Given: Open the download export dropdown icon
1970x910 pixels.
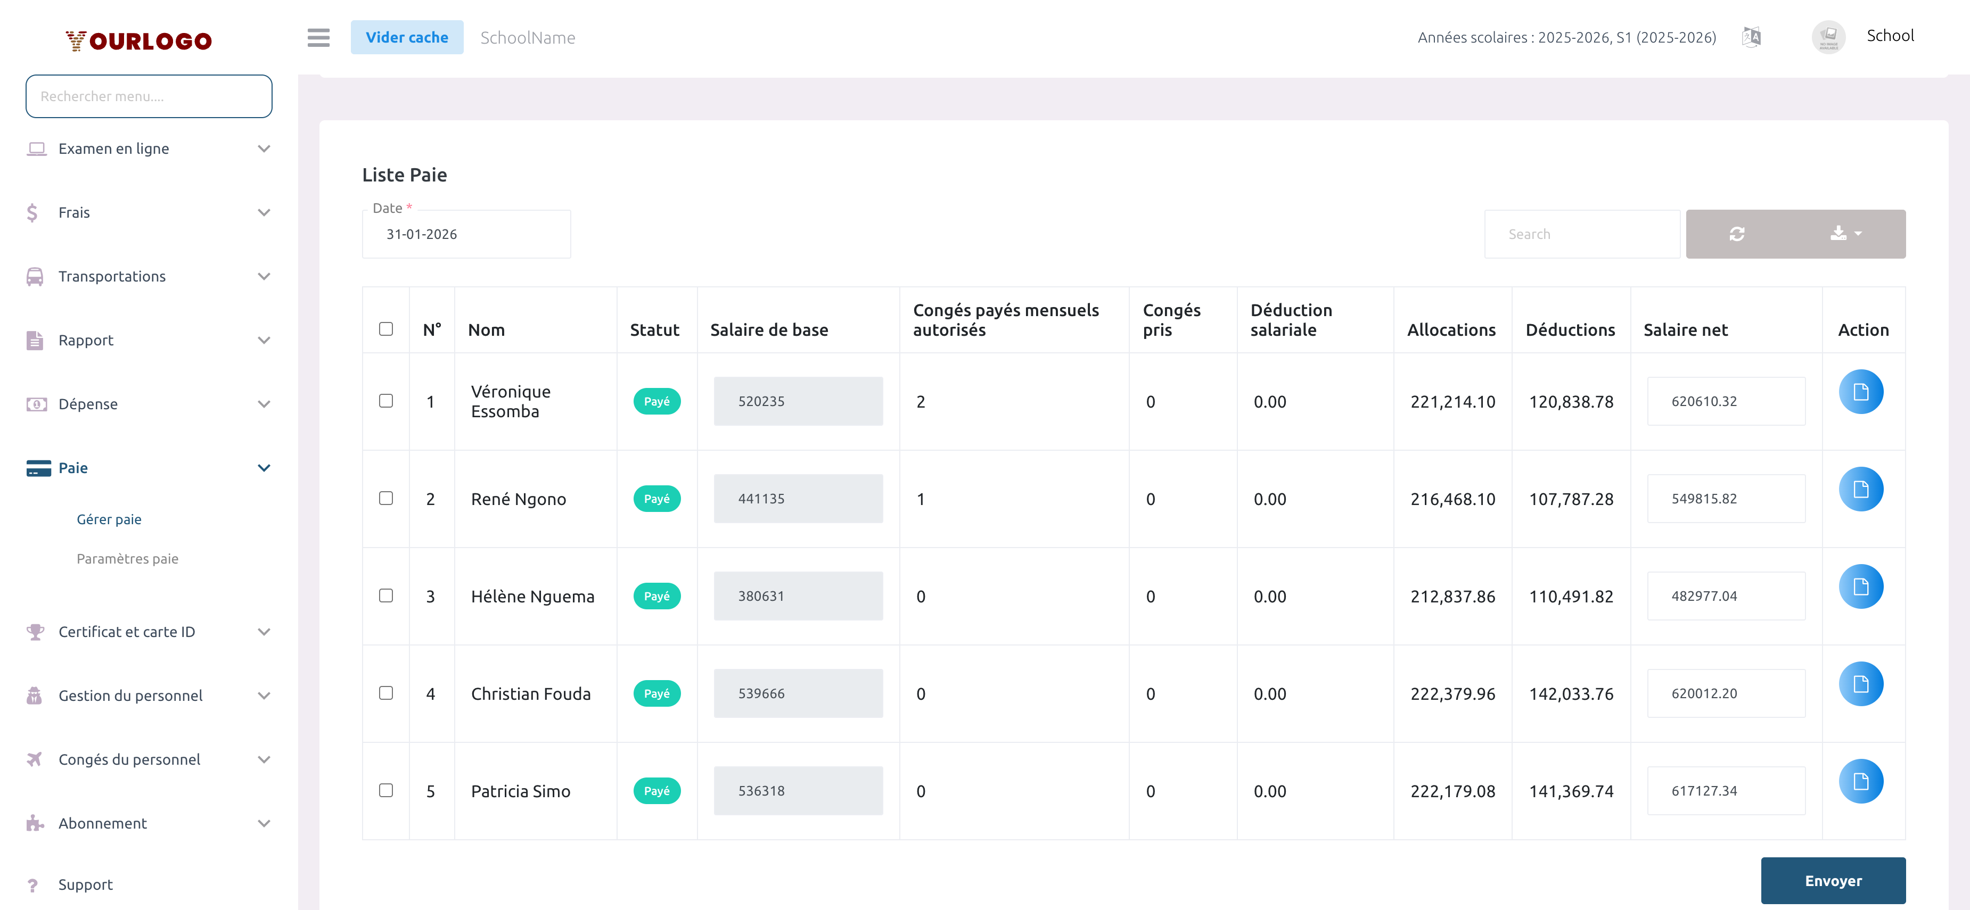Looking at the screenshot, I should [x=1844, y=234].
